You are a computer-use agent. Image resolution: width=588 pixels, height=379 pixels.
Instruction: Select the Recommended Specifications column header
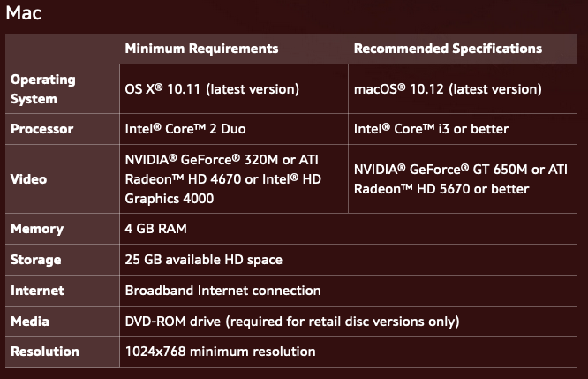point(448,49)
